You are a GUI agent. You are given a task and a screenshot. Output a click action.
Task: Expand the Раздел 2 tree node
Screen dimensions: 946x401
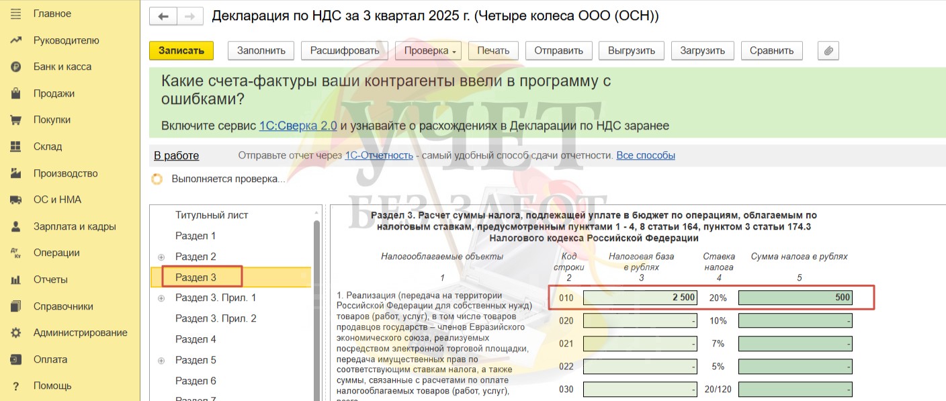[161, 257]
